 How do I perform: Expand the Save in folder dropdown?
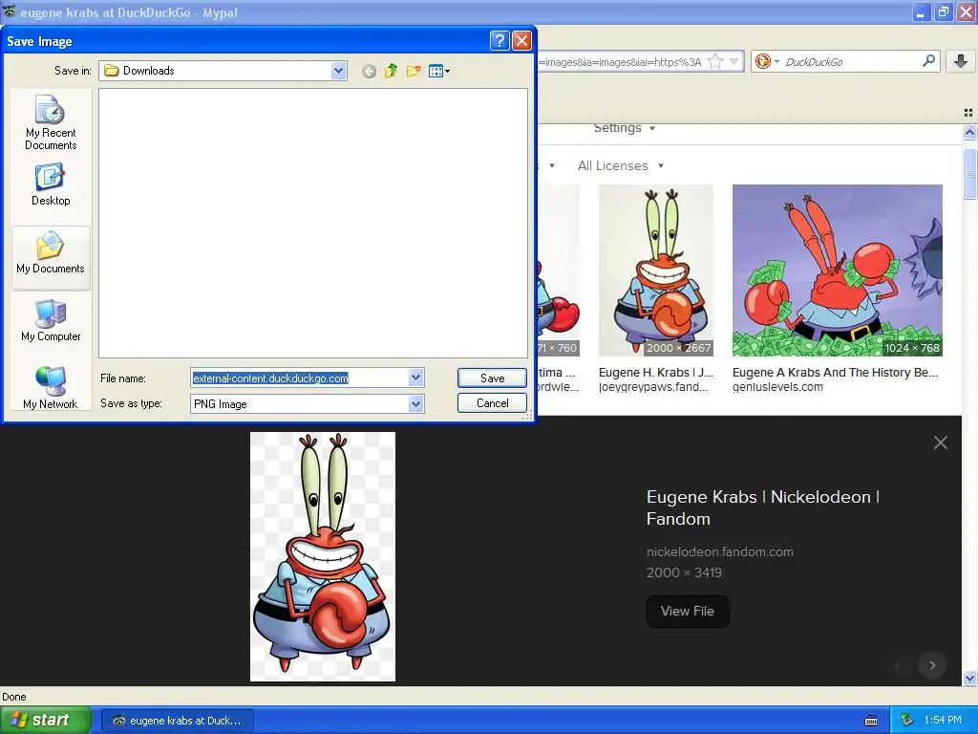(338, 71)
